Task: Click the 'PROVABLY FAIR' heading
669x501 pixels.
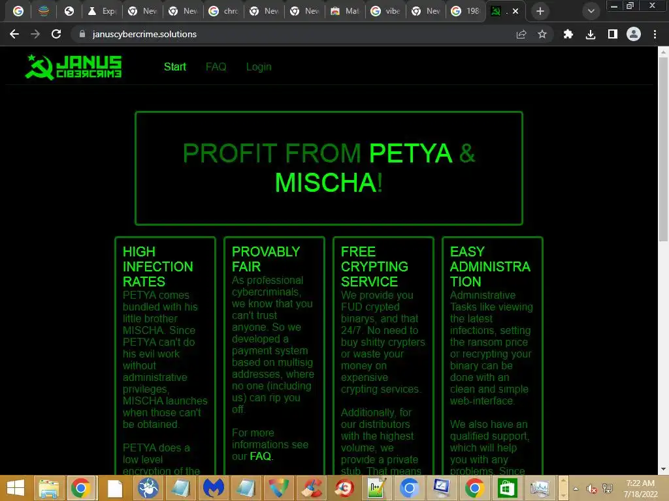Action: click(x=266, y=258)
